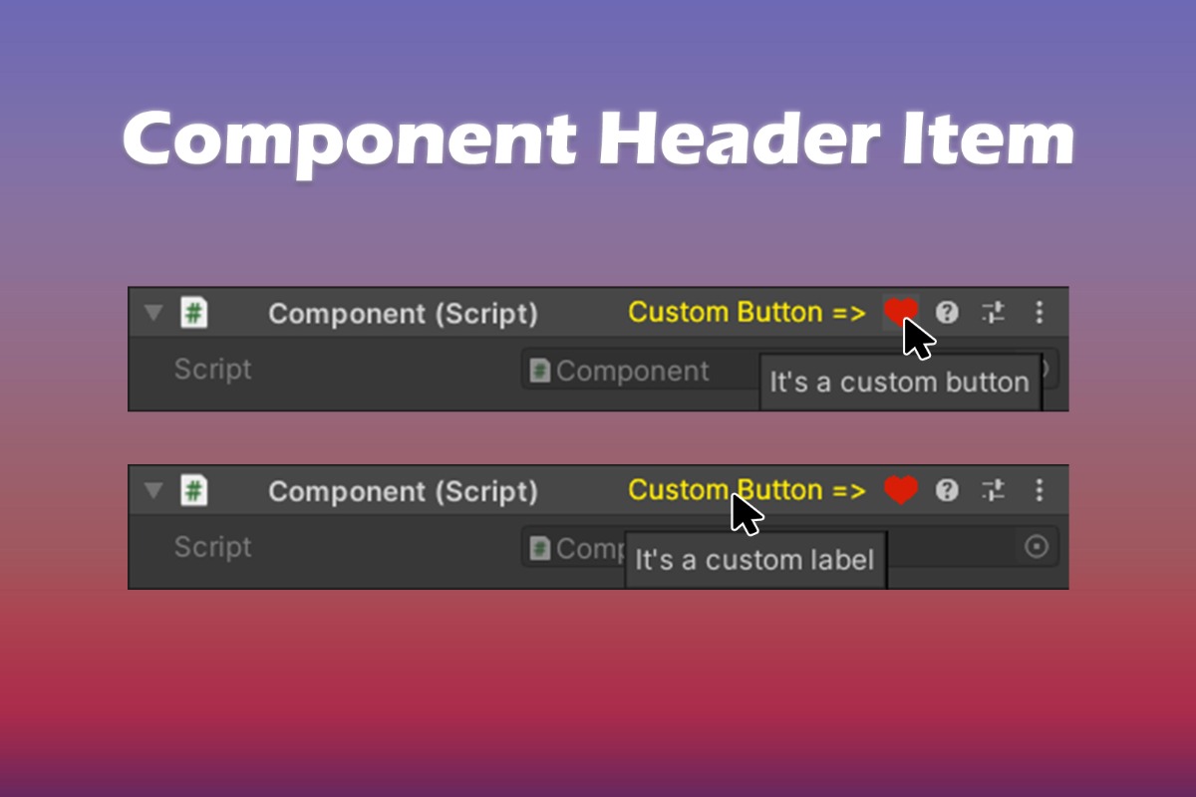The image size is (1196, 797).
Task: Click the red heart button in the upper component header
Action: 898,312
